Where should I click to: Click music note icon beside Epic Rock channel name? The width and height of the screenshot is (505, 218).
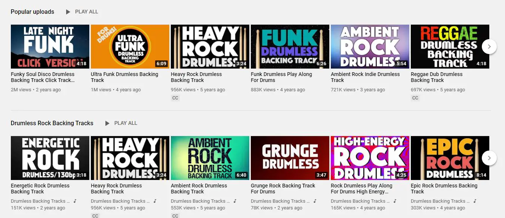click(475, 201)
